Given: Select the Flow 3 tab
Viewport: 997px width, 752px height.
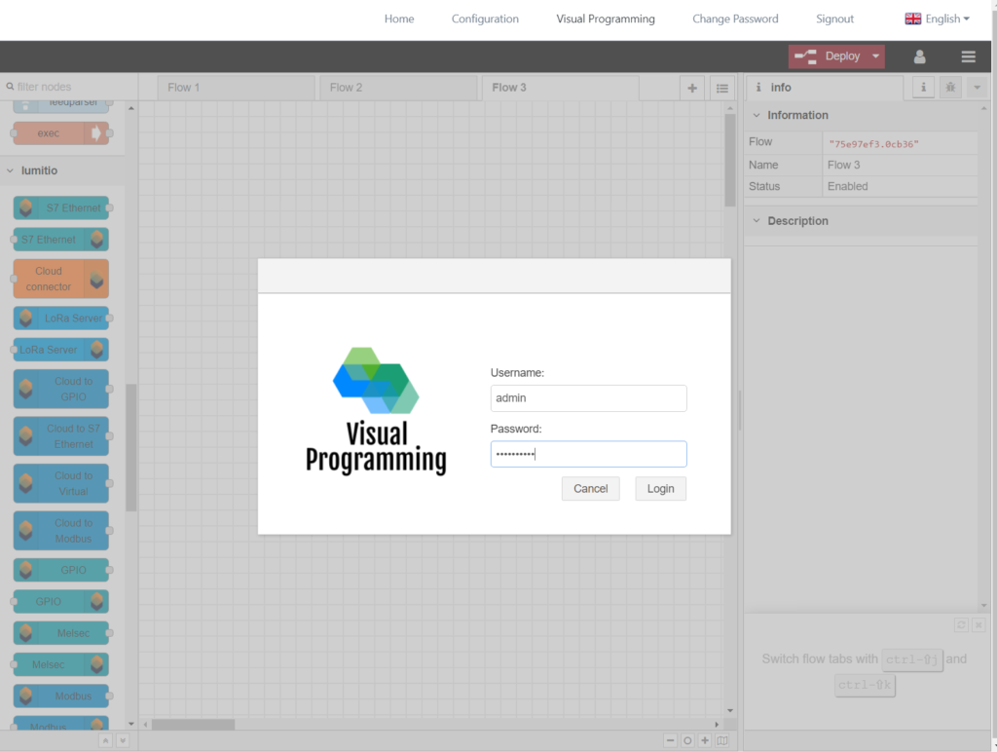Looking at the screenshot, I should (x=560, y=88).
